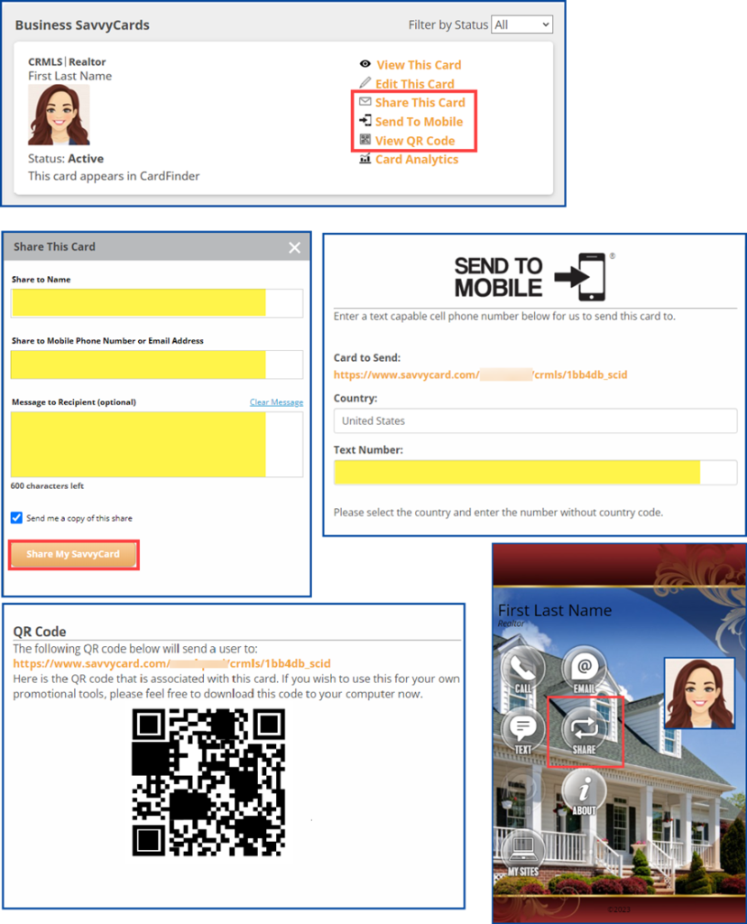Click the envelope icon for Share This Card

[x=365, y=102]
